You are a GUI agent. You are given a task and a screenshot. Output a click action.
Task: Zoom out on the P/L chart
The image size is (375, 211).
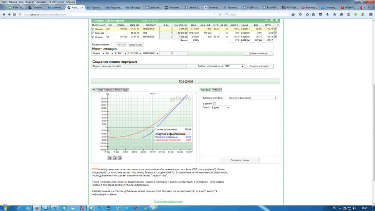click(x=114, y=158)
